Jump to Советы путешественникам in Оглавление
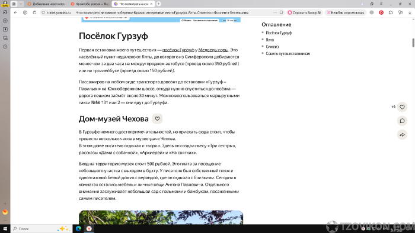The image size is (415, 233). (288, 54)
